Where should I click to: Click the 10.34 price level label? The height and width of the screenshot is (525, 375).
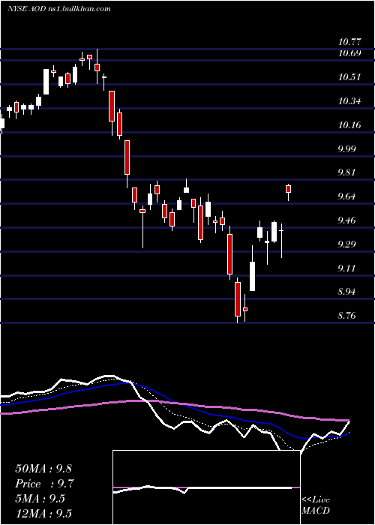[x=349, y=101]
